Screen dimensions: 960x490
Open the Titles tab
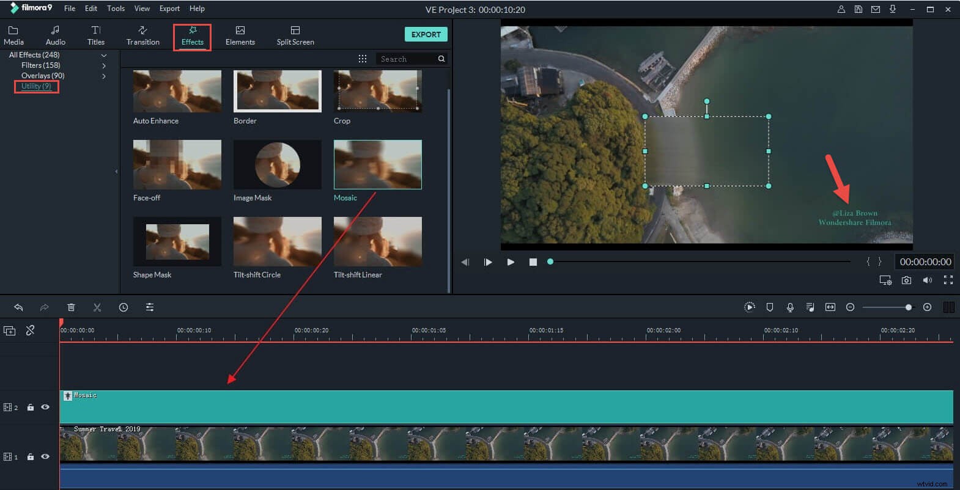click(96, 35)
